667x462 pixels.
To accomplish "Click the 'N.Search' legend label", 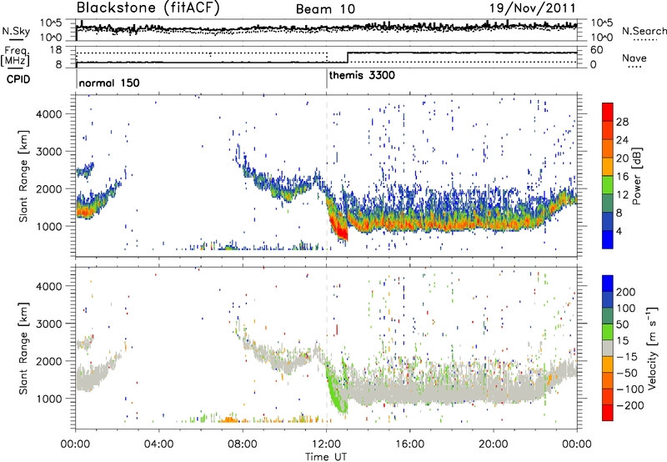I will [x=644, y=31].
